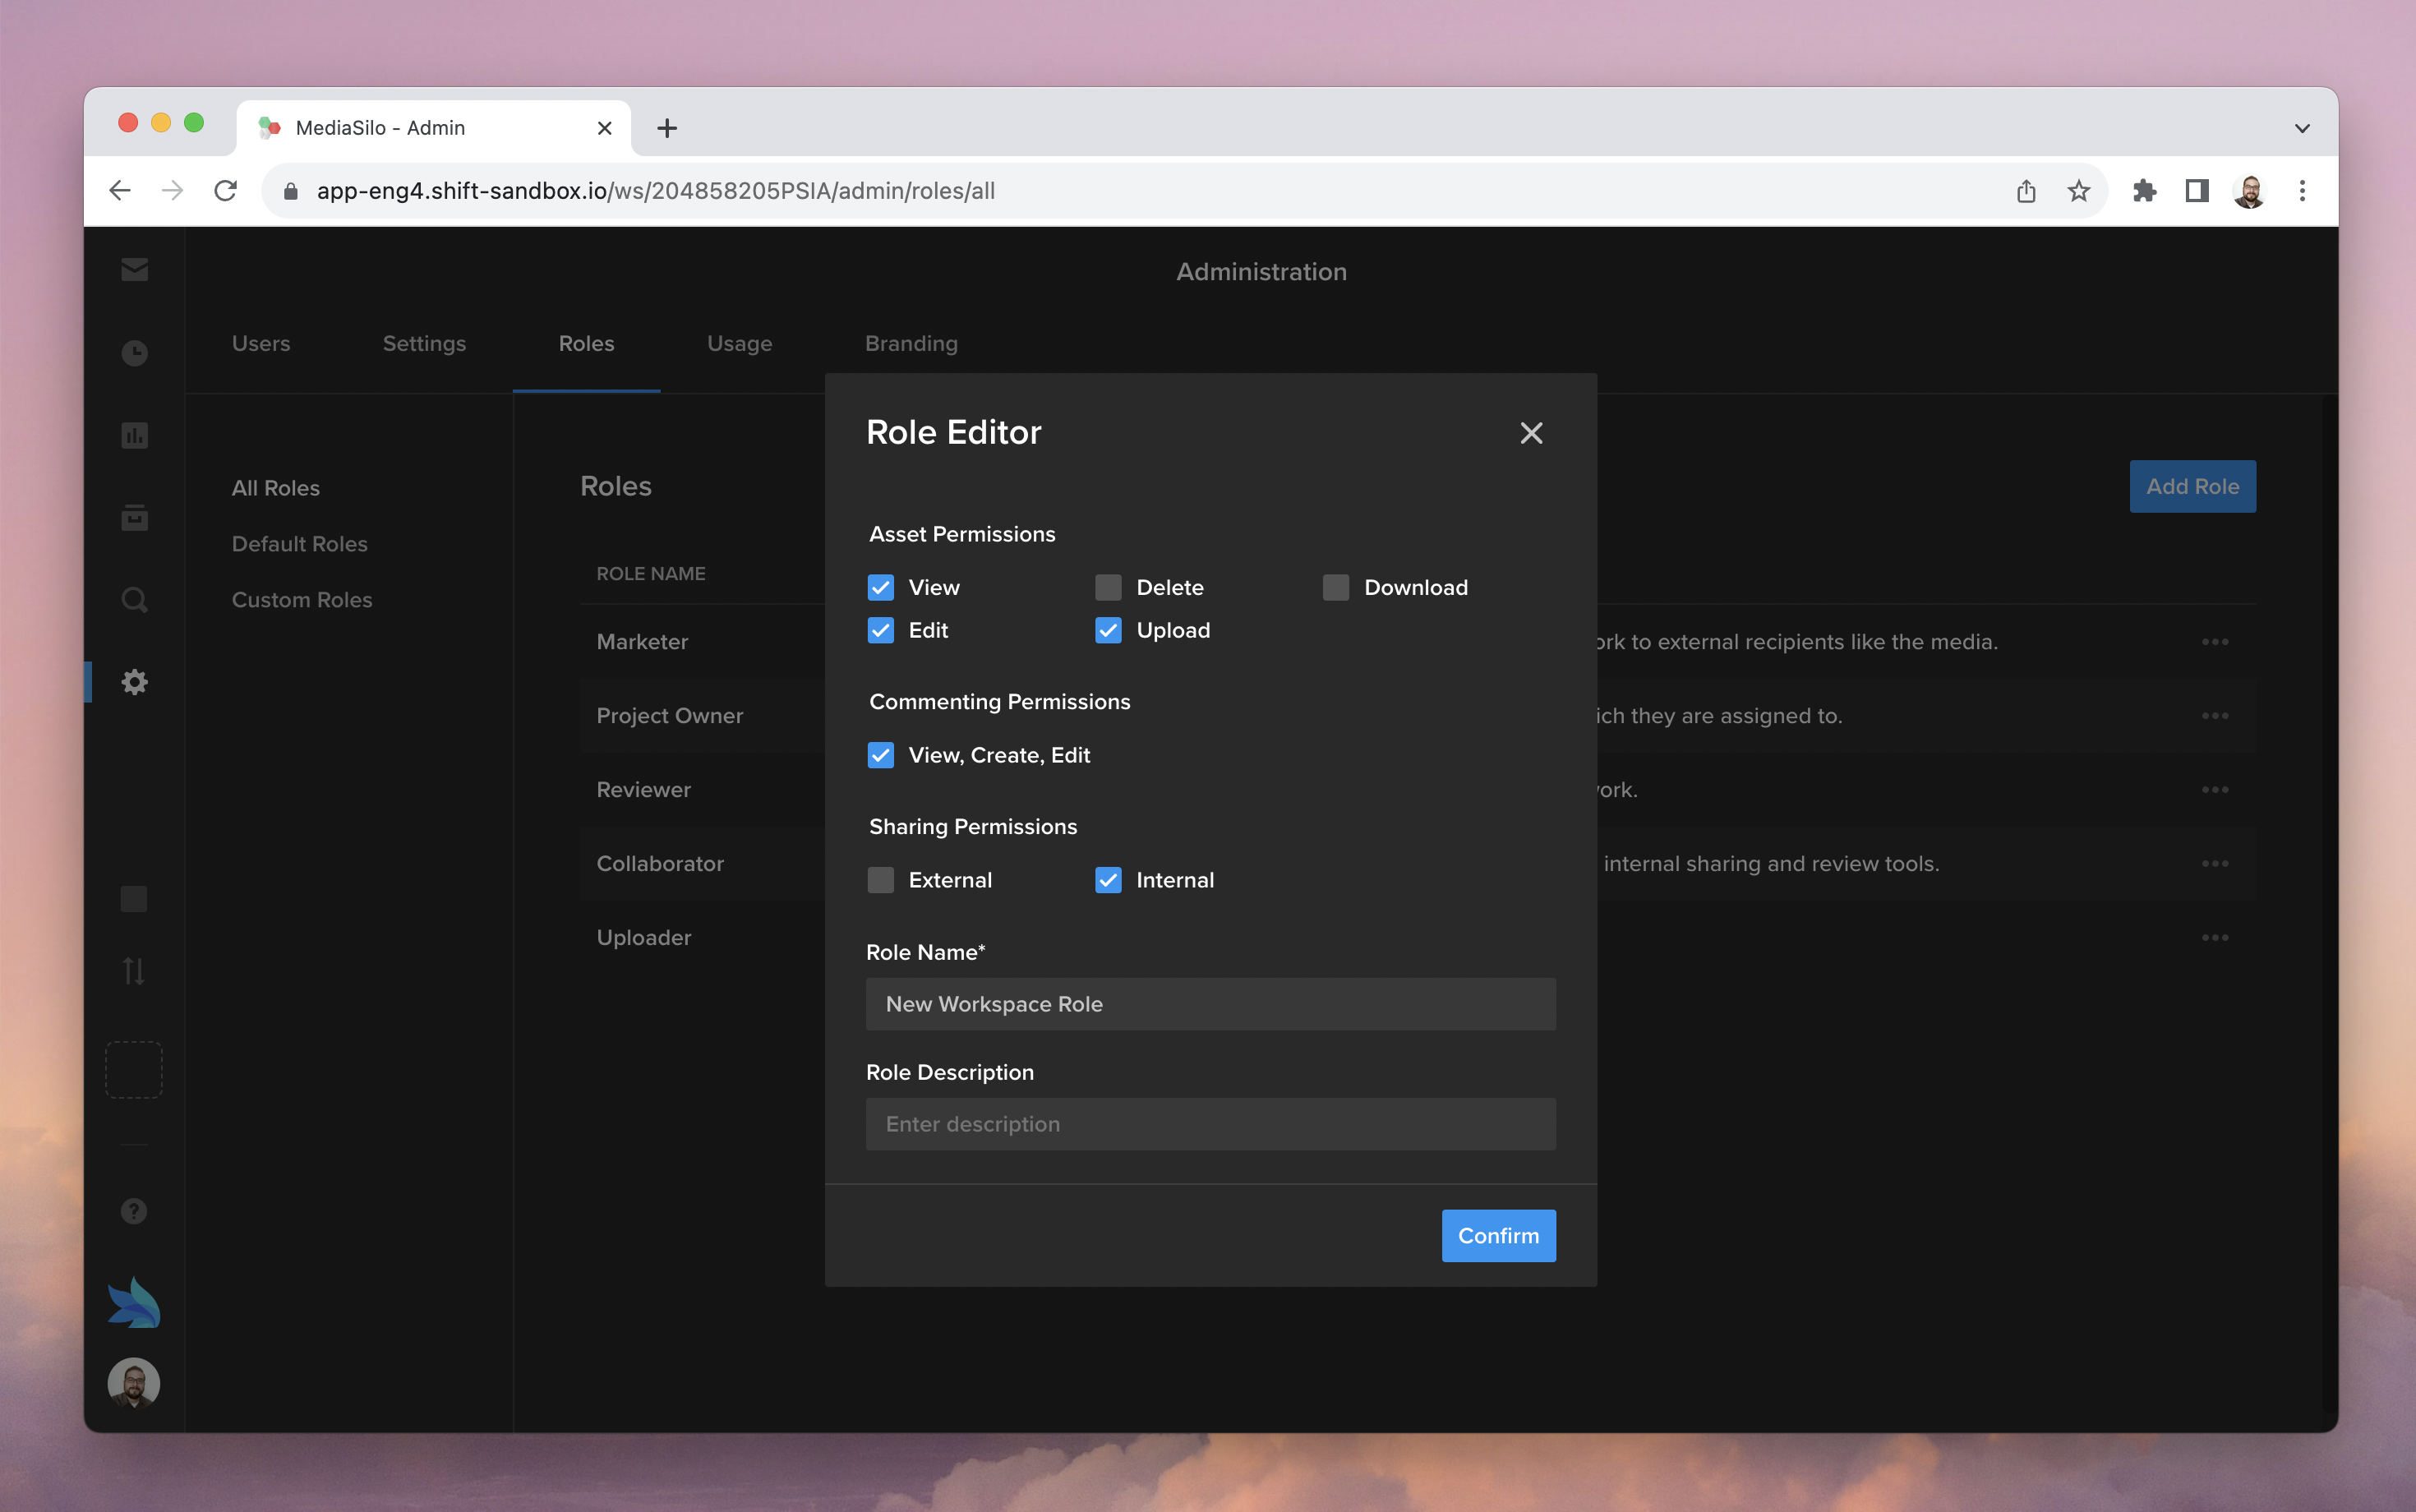Screen dimensions: 2416x1512
Task: Open the browser extensions puzzle icon
Action: [2143, 190]
